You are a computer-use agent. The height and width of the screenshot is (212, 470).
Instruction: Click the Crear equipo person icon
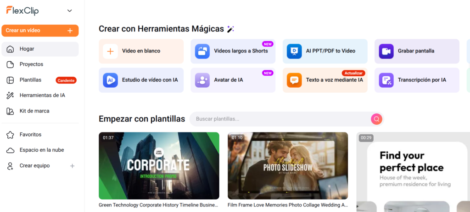coord(10,166)
